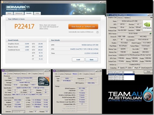Click the CPU name in Run Details
Image resolution: width=154 pixels, height=115 pixels.
84,49
